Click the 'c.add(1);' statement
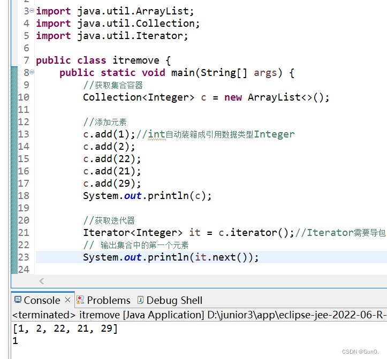The height and width of the screenshot is (359, 387). tap(109, 134)
